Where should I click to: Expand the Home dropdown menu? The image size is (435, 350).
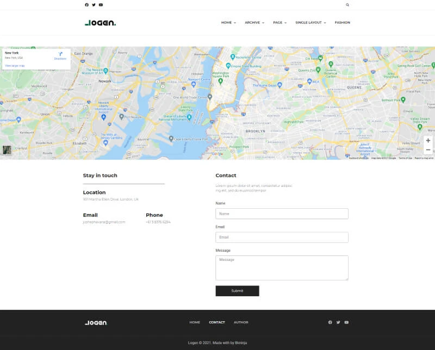click(228, 23)
